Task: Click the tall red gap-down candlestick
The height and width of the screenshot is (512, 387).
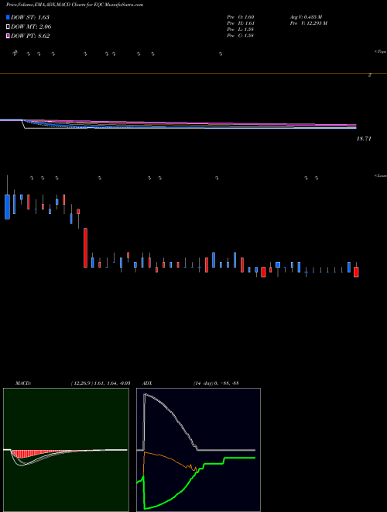Action: point(85,247)
